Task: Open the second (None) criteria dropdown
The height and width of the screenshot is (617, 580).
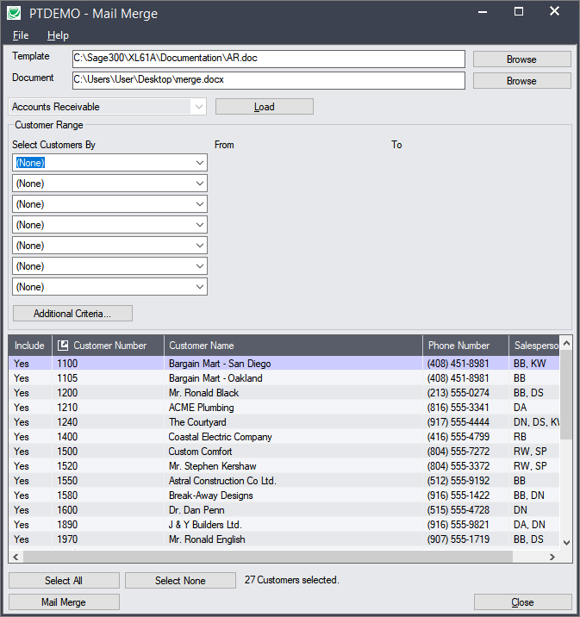Action: pos(200,184)
